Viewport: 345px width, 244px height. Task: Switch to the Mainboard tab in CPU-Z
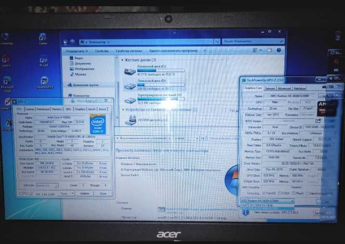click(x=43, y=109)
